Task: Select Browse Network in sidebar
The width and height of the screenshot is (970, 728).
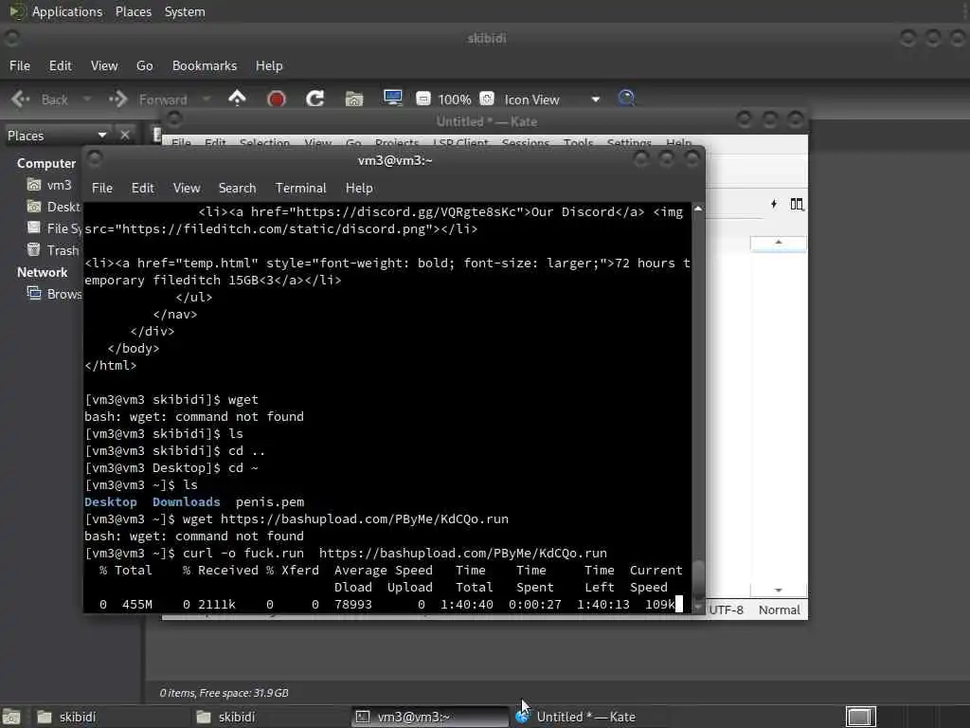Action: click(x=54, y=294)
